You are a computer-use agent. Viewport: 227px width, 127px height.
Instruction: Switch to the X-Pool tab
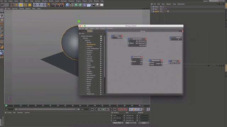click(90, 31)
